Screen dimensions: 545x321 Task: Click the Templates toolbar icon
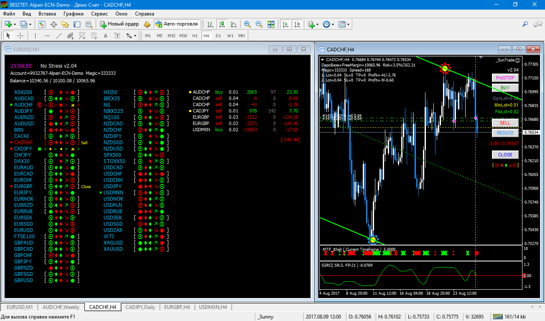pos(342,24)
